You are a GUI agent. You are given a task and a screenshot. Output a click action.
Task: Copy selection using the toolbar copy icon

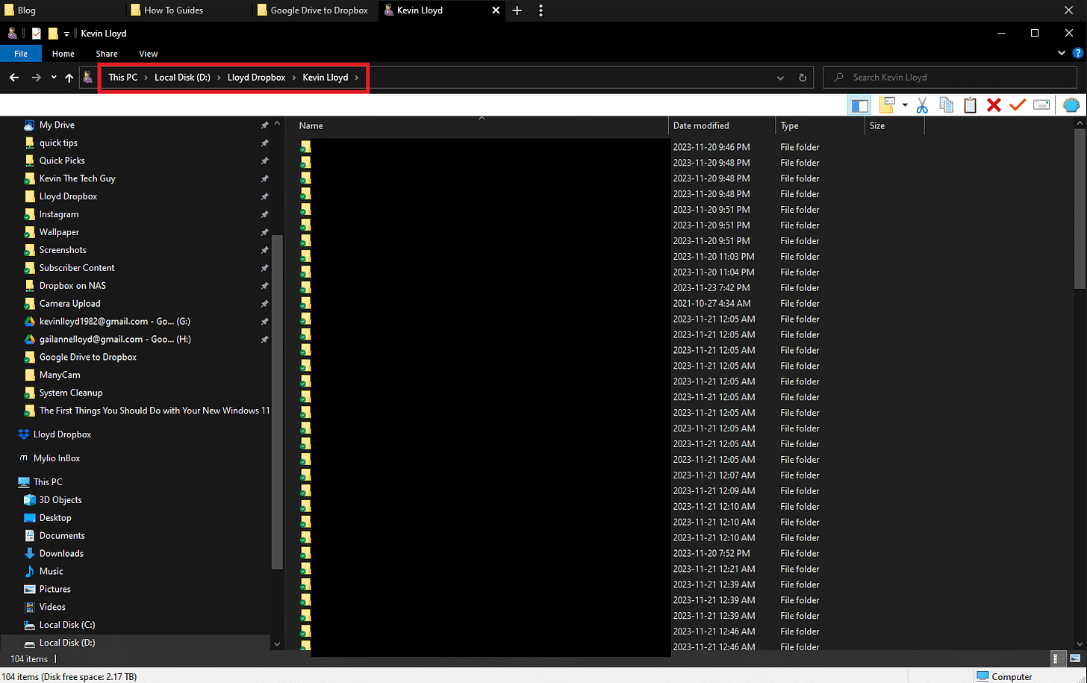(946, 105)
